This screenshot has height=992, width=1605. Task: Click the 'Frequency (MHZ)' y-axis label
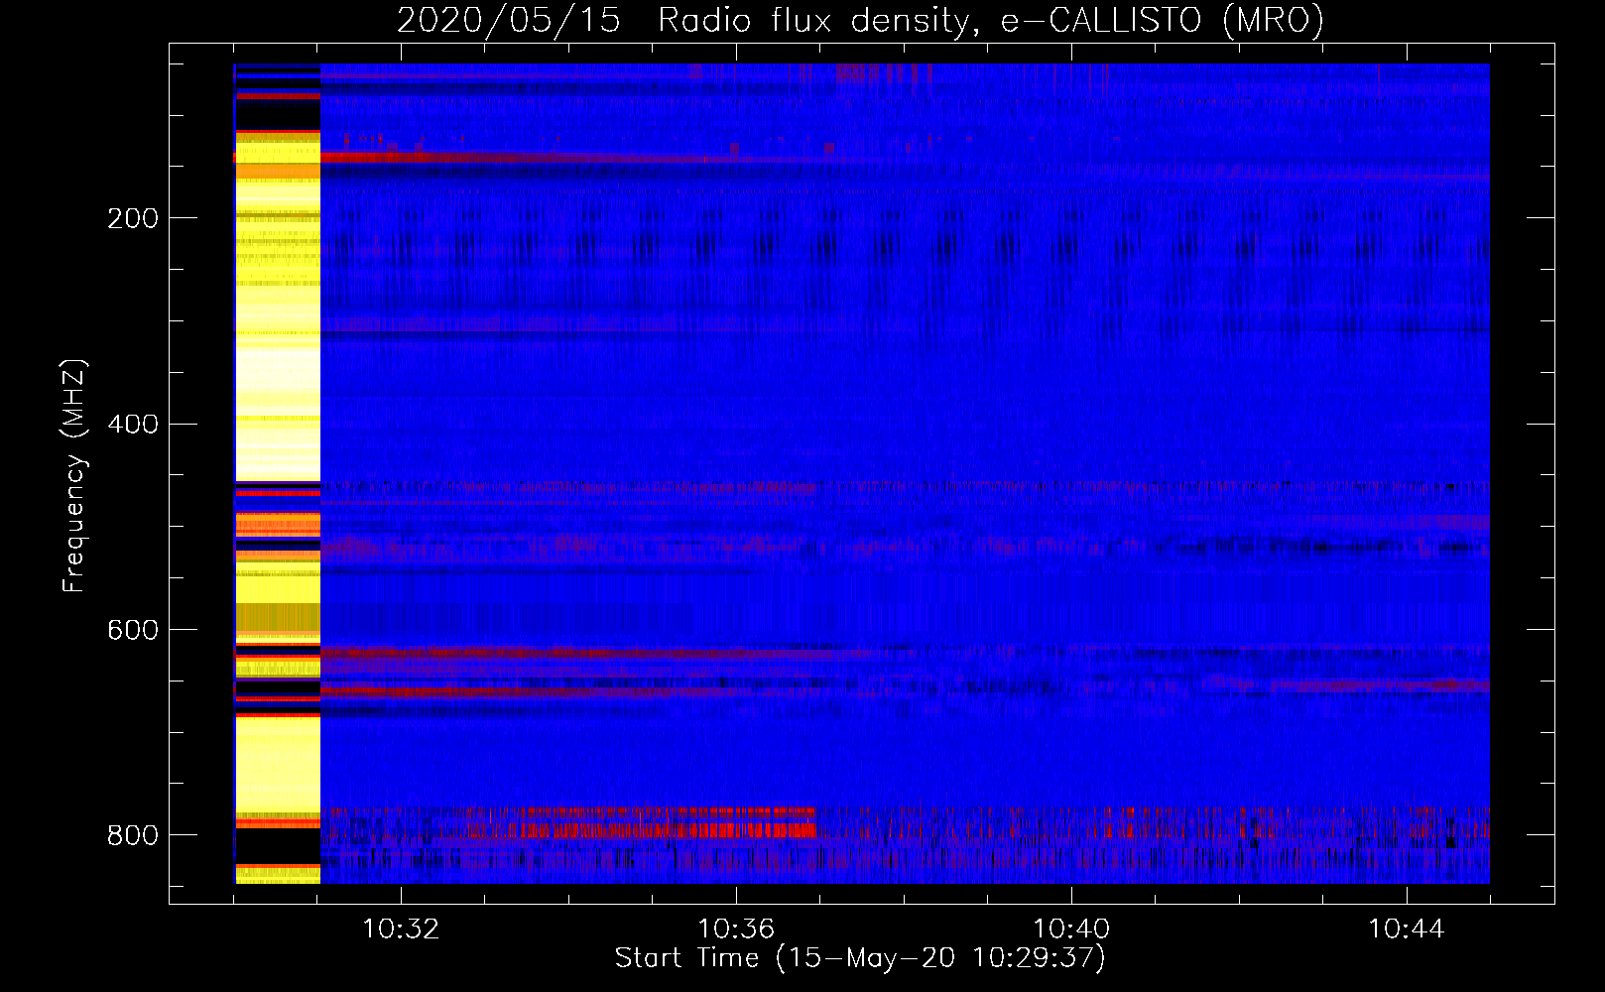pyautogui.click(x=74, y=476)
